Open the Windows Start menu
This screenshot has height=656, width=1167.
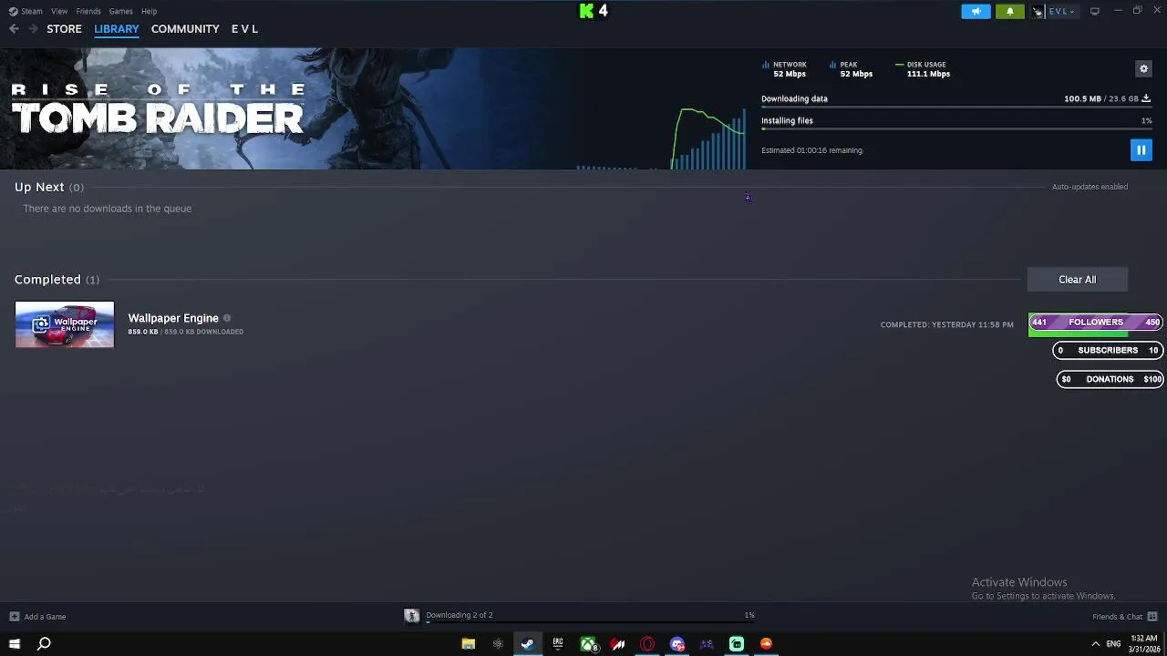15,644
